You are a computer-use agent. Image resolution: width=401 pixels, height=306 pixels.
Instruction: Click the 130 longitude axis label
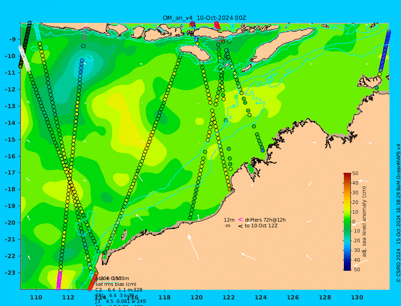point(357,297)
